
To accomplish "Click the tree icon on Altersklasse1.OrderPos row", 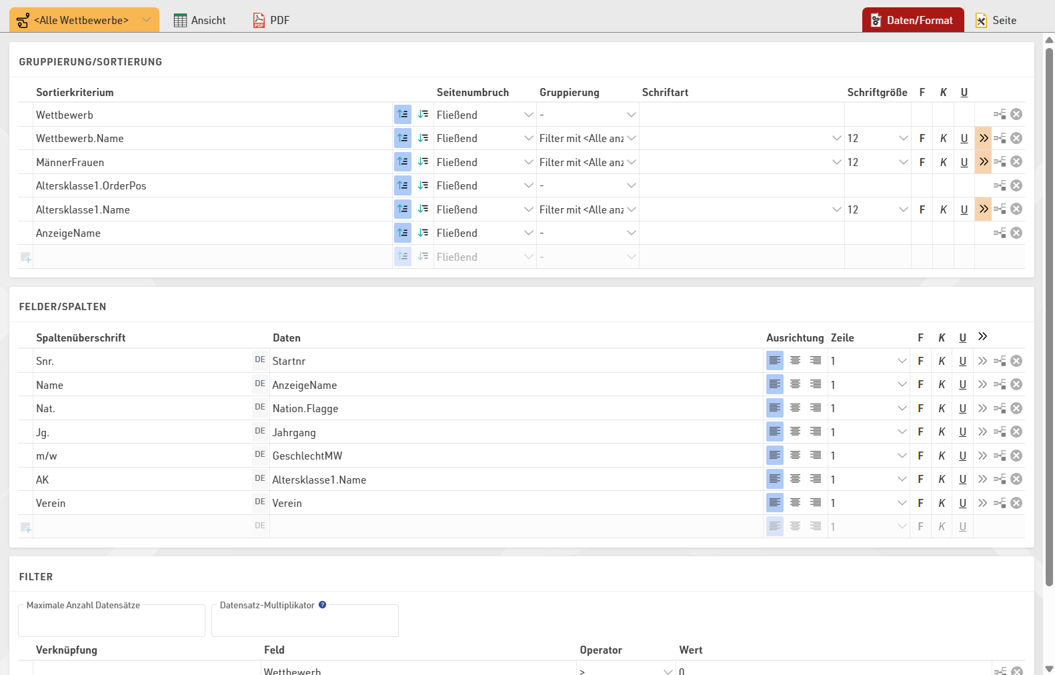I will click(1000, 185).
